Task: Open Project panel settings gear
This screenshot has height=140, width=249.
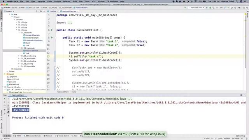Action: coord(41,11)
